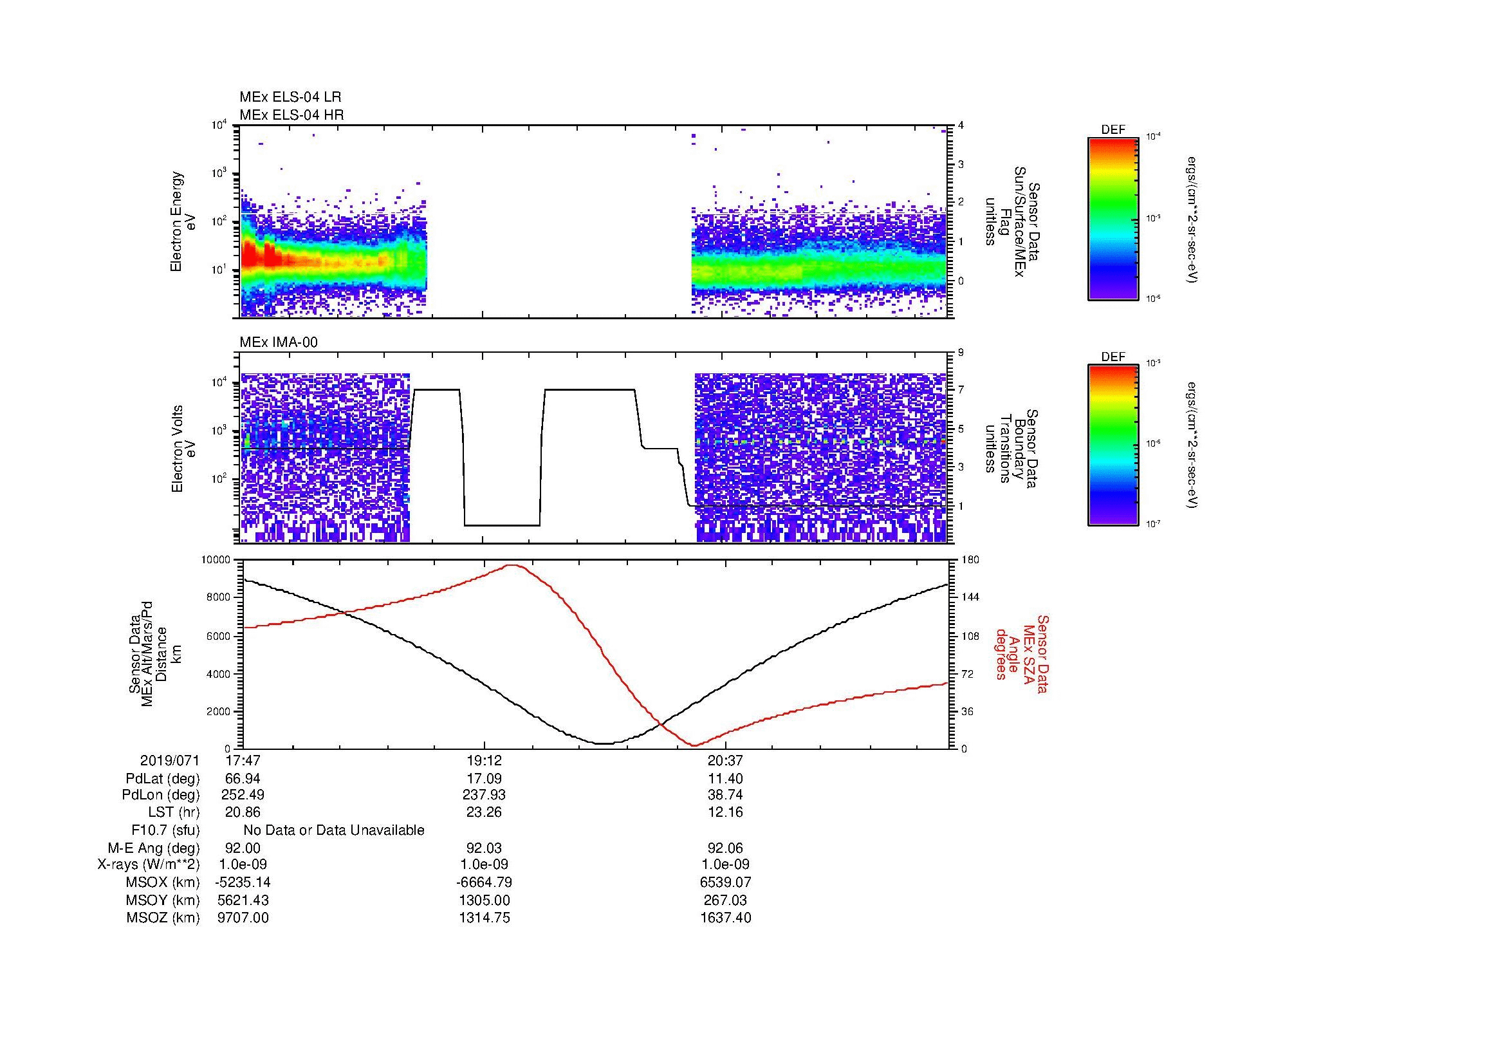Click the PdLon value '237.93'

coord(484,795)
